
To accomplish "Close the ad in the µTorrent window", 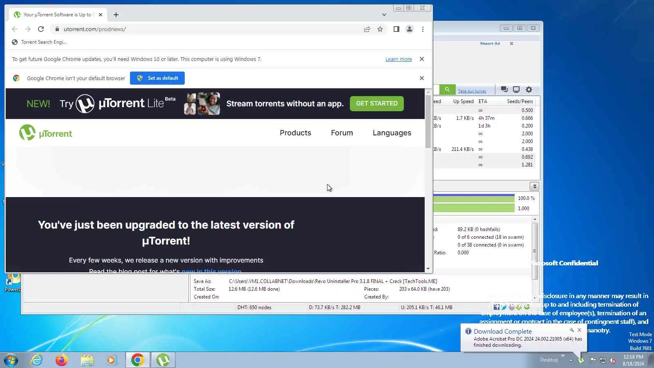I will [x=511, y=43].
